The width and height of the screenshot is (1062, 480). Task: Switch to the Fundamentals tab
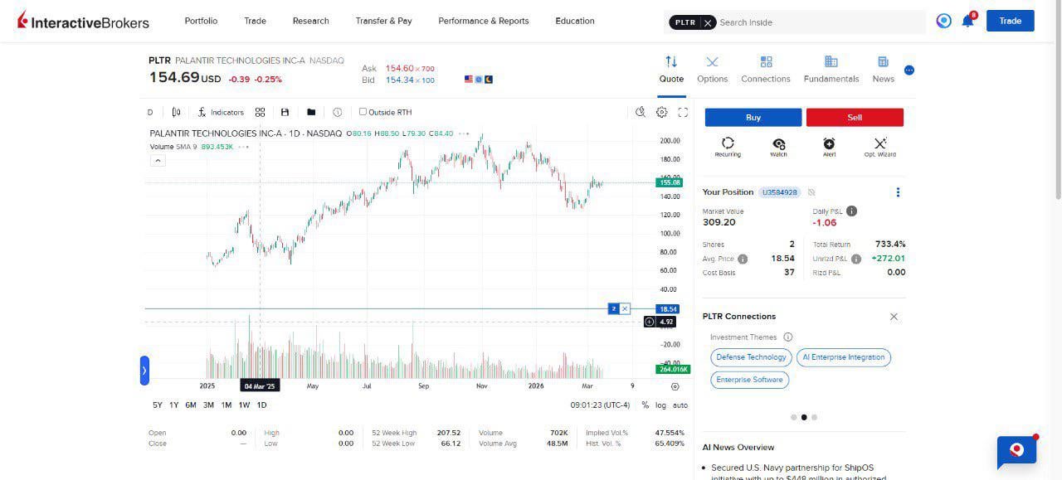[x=831, y=69]
